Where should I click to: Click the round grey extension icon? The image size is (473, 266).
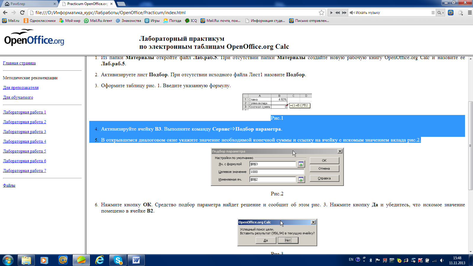(x=460, y=12)
